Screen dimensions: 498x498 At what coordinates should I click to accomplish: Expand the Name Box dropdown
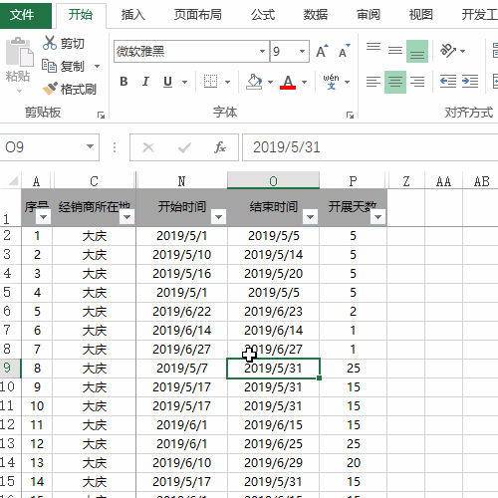coord(90,146)
